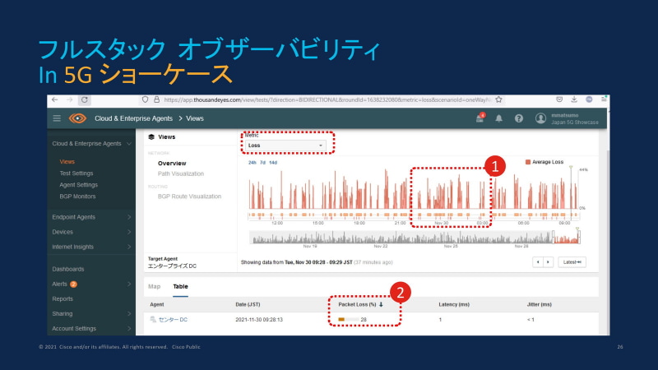The width and height of the screenshot is (658, 370).
Task: Open Path Visualization view
Action: [x=181, y=173]
